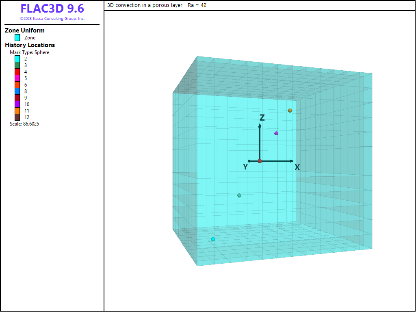The width and height of the screenshot is (416, 312).
Task: Open the Itasca Consulting Group copyright text
Action: pos(52,19)
